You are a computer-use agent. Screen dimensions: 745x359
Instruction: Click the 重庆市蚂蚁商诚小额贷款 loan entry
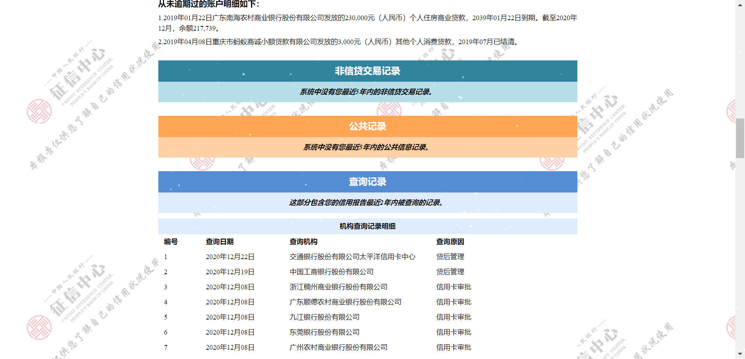pos(338,42)
